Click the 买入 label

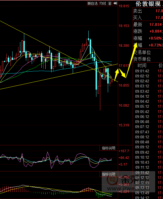[x=137, y=18]
